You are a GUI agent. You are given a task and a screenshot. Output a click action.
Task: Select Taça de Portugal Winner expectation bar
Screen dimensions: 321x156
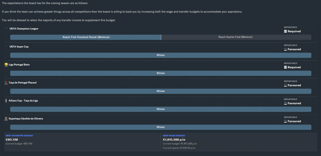tap(161, 91)
